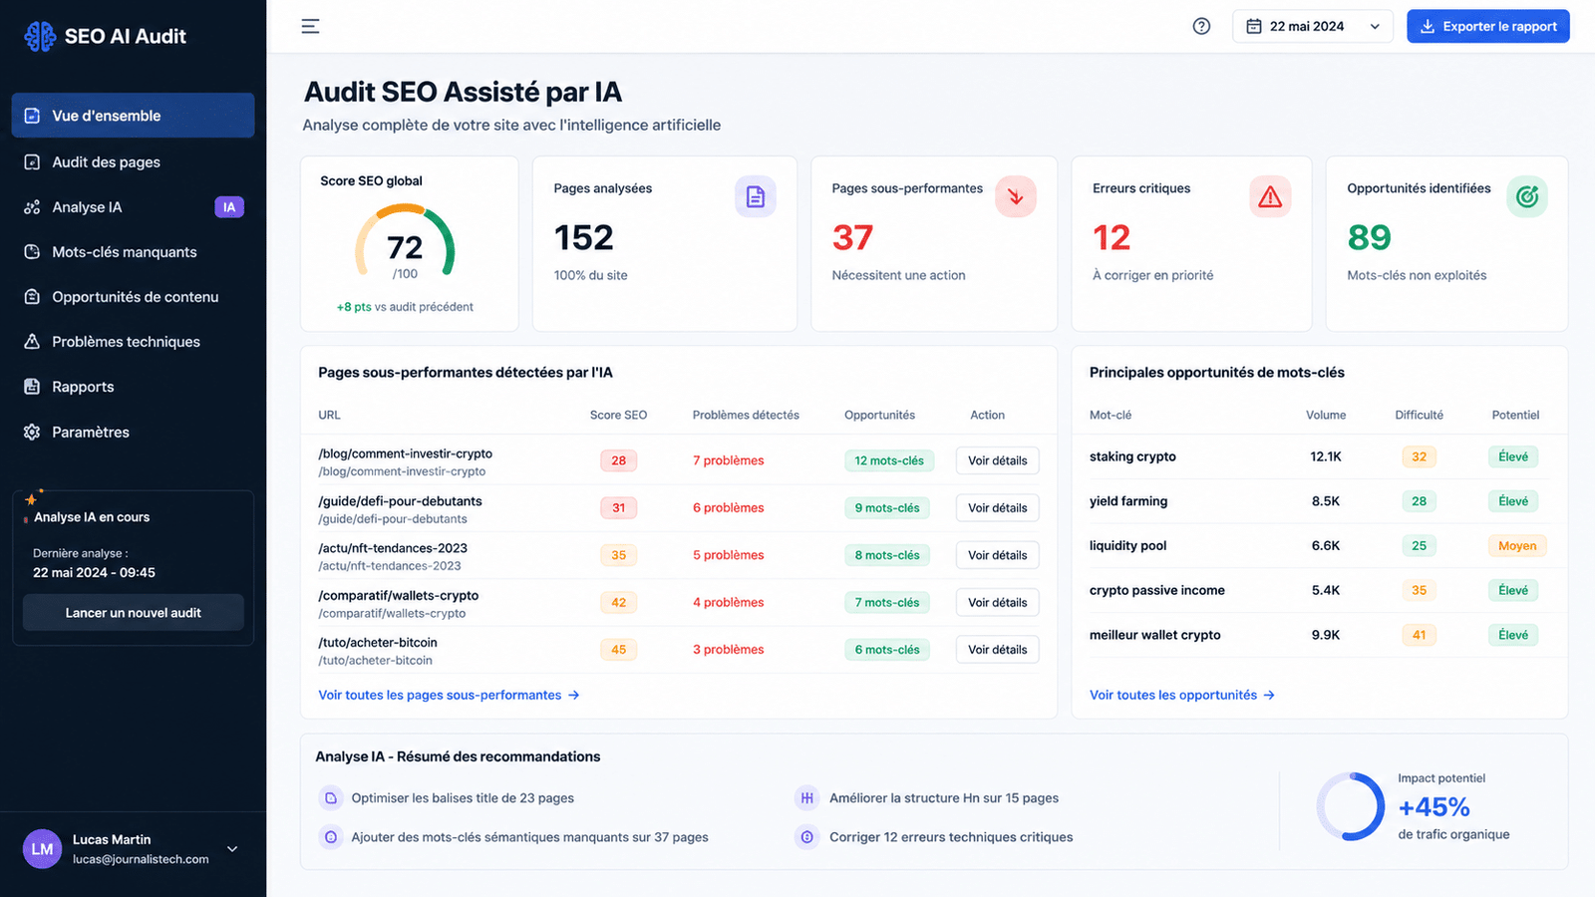
Task: Click the impact potentiel circular progress ring
Action: click(x=1350, y=806)
